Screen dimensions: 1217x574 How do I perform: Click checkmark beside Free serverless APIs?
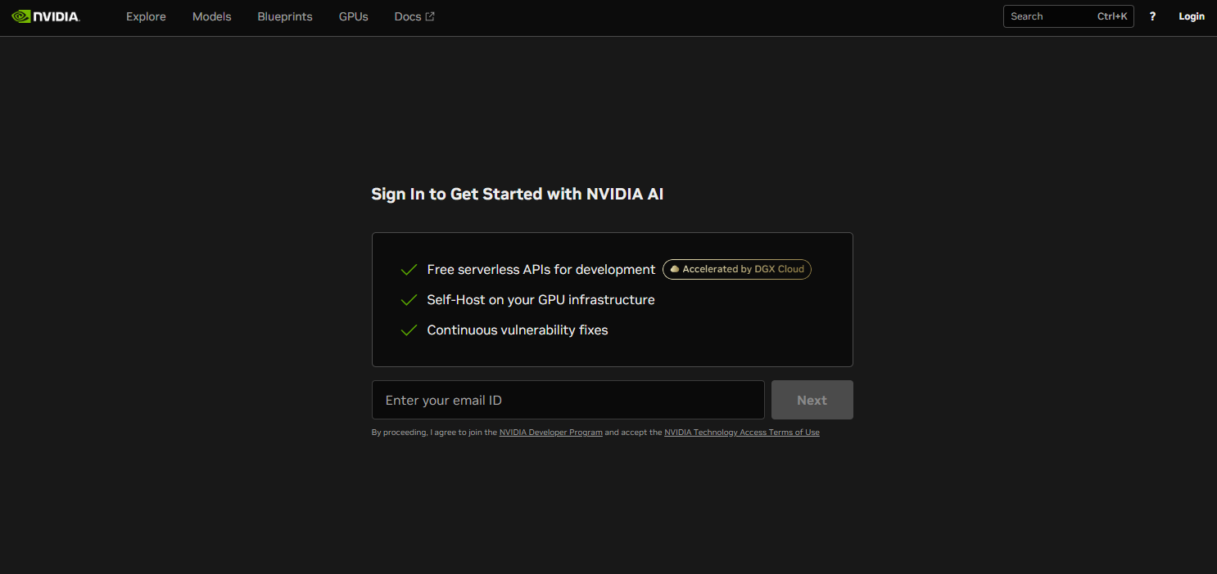[x=409, y=270]
